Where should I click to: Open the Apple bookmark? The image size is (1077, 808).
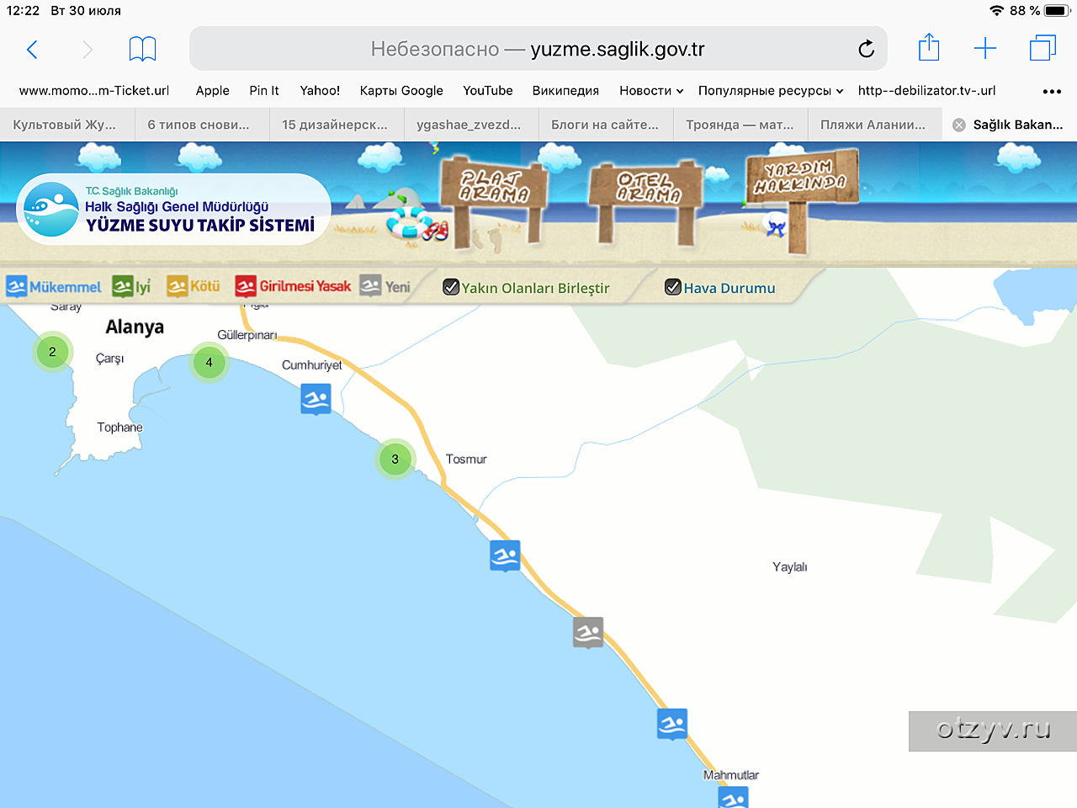213,91
